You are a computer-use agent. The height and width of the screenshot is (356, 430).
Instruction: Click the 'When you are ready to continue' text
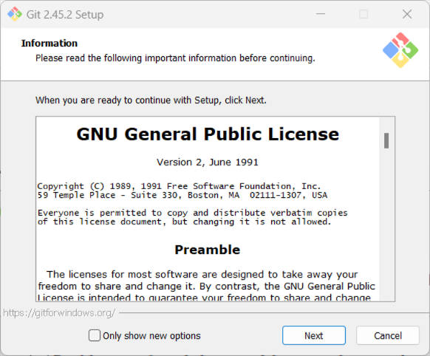coord(151,100)
